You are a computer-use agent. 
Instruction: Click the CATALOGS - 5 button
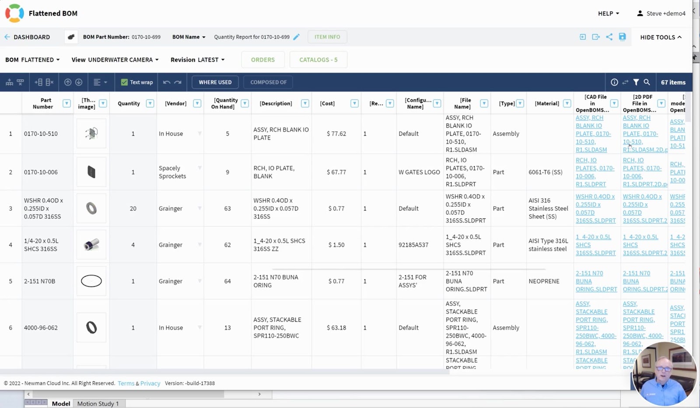318,60
